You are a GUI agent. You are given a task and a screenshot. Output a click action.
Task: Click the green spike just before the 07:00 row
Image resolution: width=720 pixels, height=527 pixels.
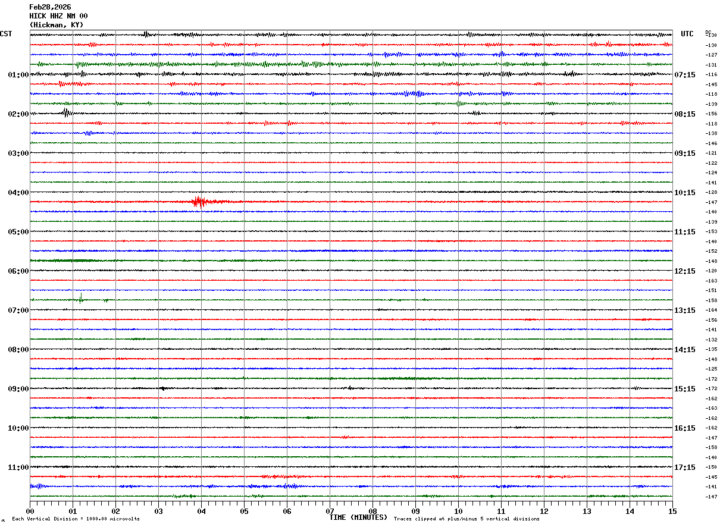pos(80,299)
